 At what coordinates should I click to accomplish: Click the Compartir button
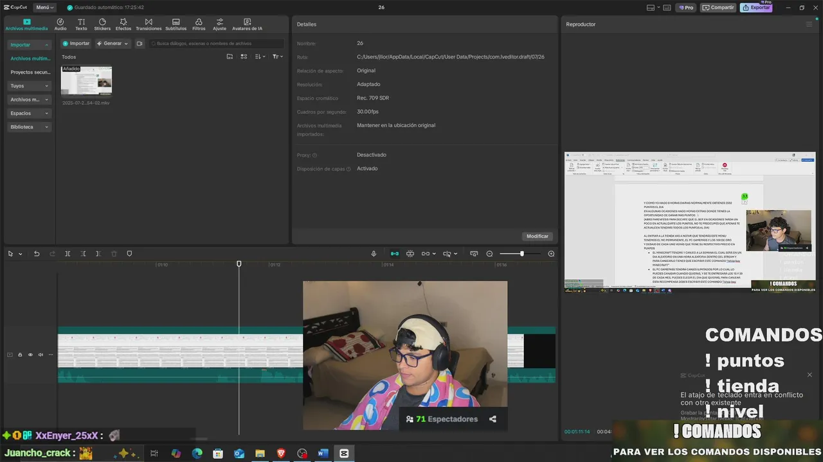(x=718, y=8)
